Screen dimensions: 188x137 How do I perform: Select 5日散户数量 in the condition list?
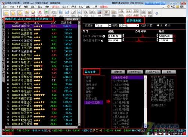point(121,99)
